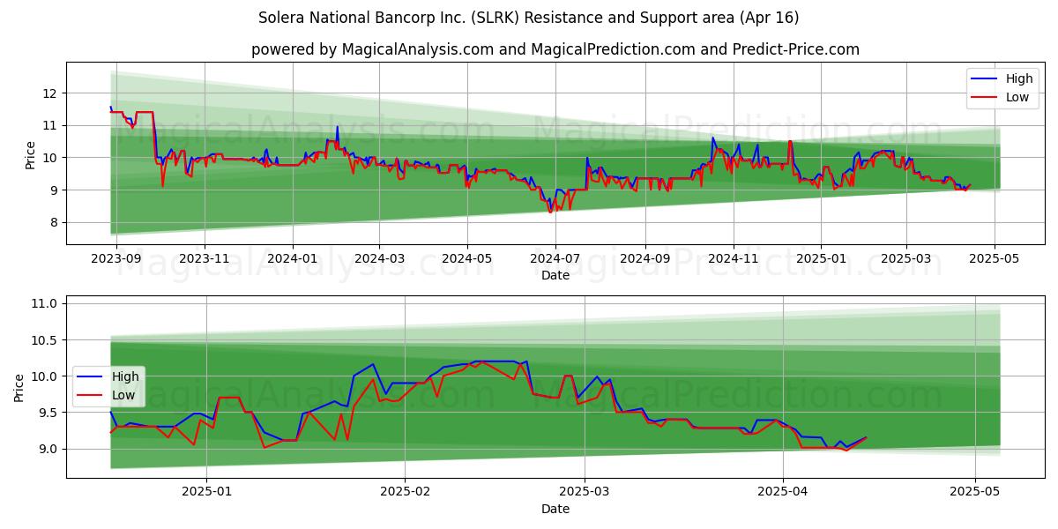The height and width of the screenshot is (529, 1058).
Task: Click the 'powered by MagicalAnalysis.com' subtitle
Action: tap(555, 49)
